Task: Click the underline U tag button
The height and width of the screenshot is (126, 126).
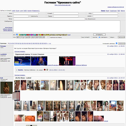Action: [x=23, y=37]
